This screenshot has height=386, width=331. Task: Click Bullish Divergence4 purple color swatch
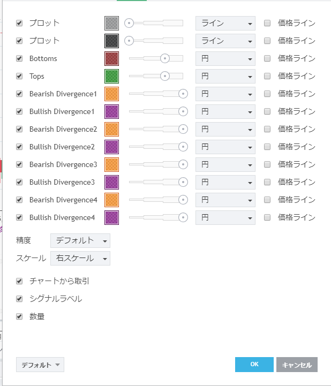tap(111, 217)
